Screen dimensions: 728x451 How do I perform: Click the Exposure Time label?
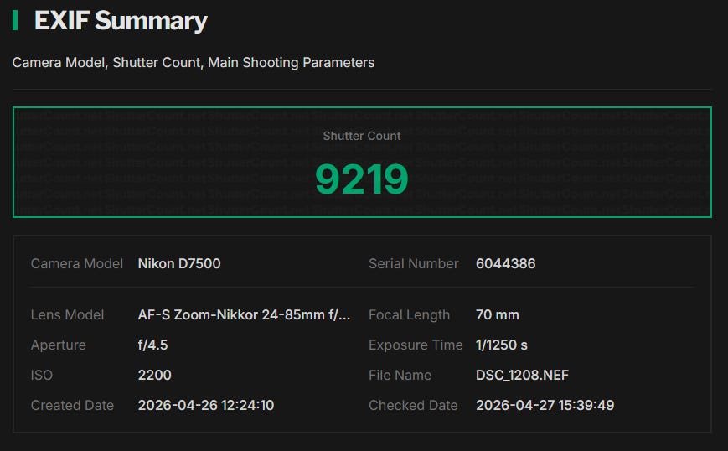[x=416, y=345]
